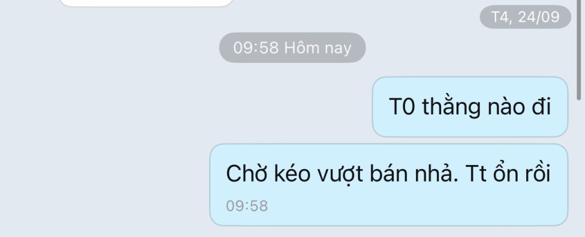The image size is (585, 237).
Task: Select the "T0 thằng nào đi" message bubble
Action: 470,107
